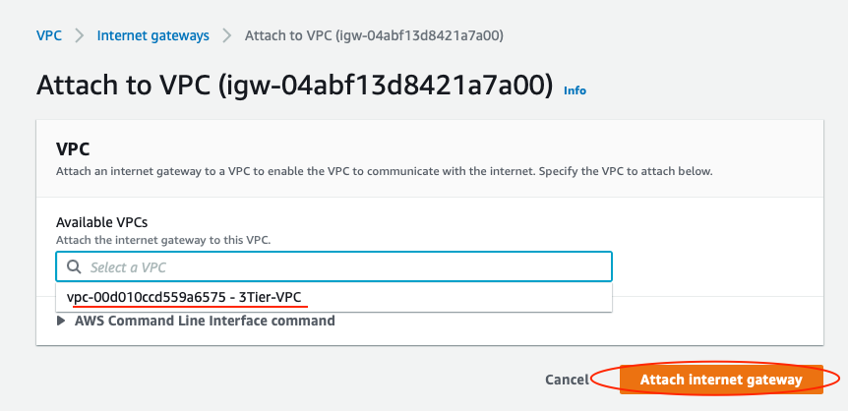Click the chevron separator after Internet gateways breadcrumb

coord(227,36)
